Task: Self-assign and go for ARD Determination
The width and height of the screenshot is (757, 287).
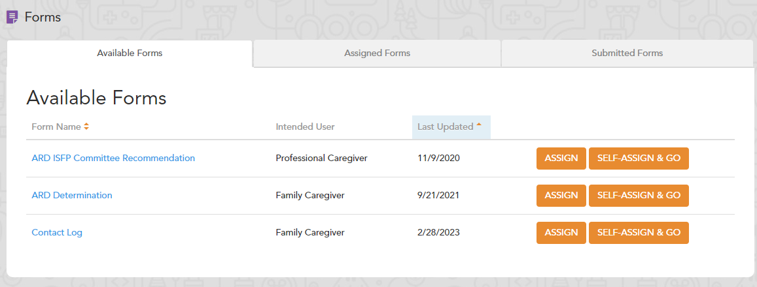Action: click(x=639, y=196)
